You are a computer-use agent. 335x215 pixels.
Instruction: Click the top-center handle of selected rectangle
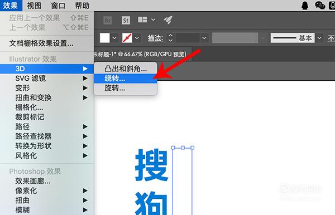click(x=183, y=148)
